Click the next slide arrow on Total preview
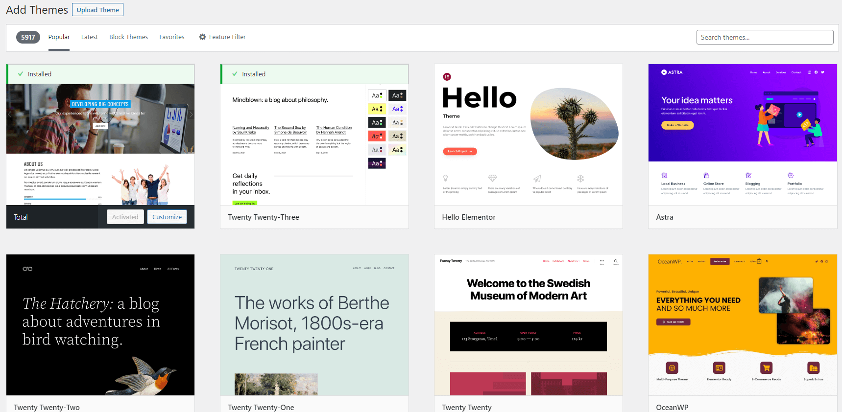This screenshot has height=412, width=842. (191, 114)
